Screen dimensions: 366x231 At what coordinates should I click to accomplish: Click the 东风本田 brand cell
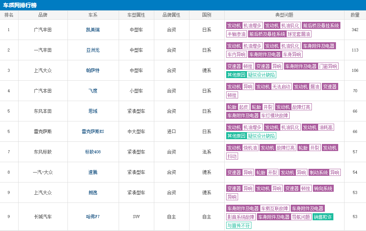pyautogui.click(x=43, y=111)
